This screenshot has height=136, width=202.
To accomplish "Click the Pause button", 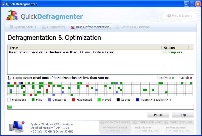I will tap(158, 115).
